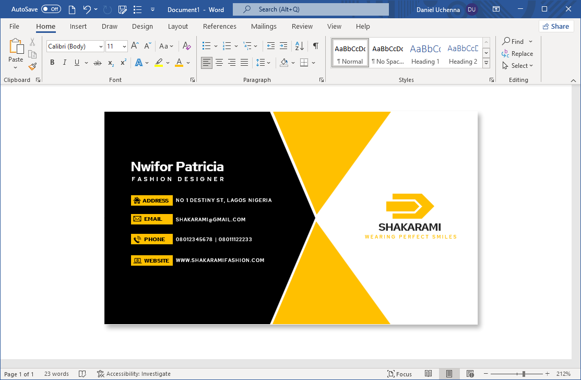This screenshot has height=380, width=581.
Task: Expand the Styles gallery more arrow
Action: click(x=486, y=63)
